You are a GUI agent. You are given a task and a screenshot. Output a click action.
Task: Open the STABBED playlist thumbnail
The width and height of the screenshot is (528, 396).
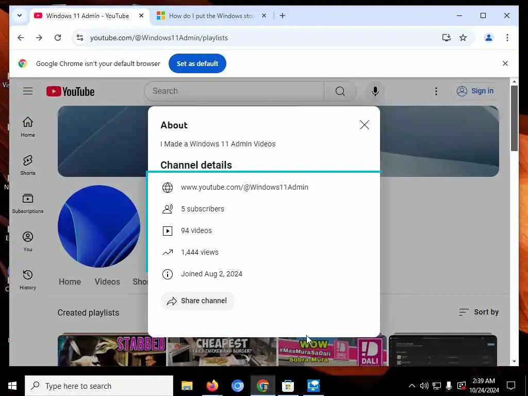coord(112,351)
